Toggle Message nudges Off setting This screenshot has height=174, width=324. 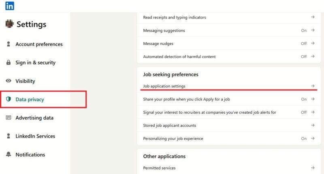(x=304, y=44)
